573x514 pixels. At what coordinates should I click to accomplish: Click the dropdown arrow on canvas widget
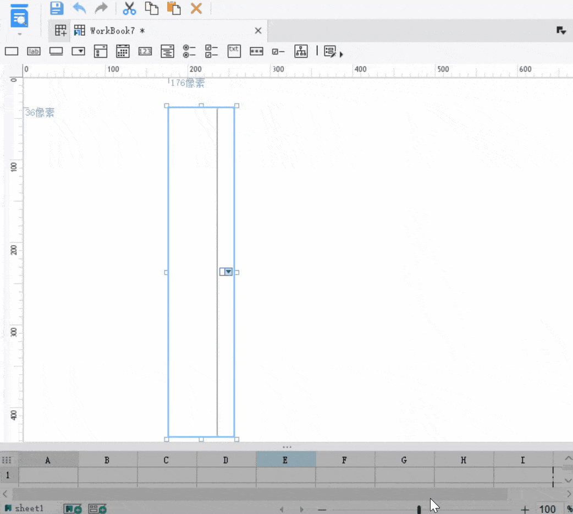tap(228, 272)
